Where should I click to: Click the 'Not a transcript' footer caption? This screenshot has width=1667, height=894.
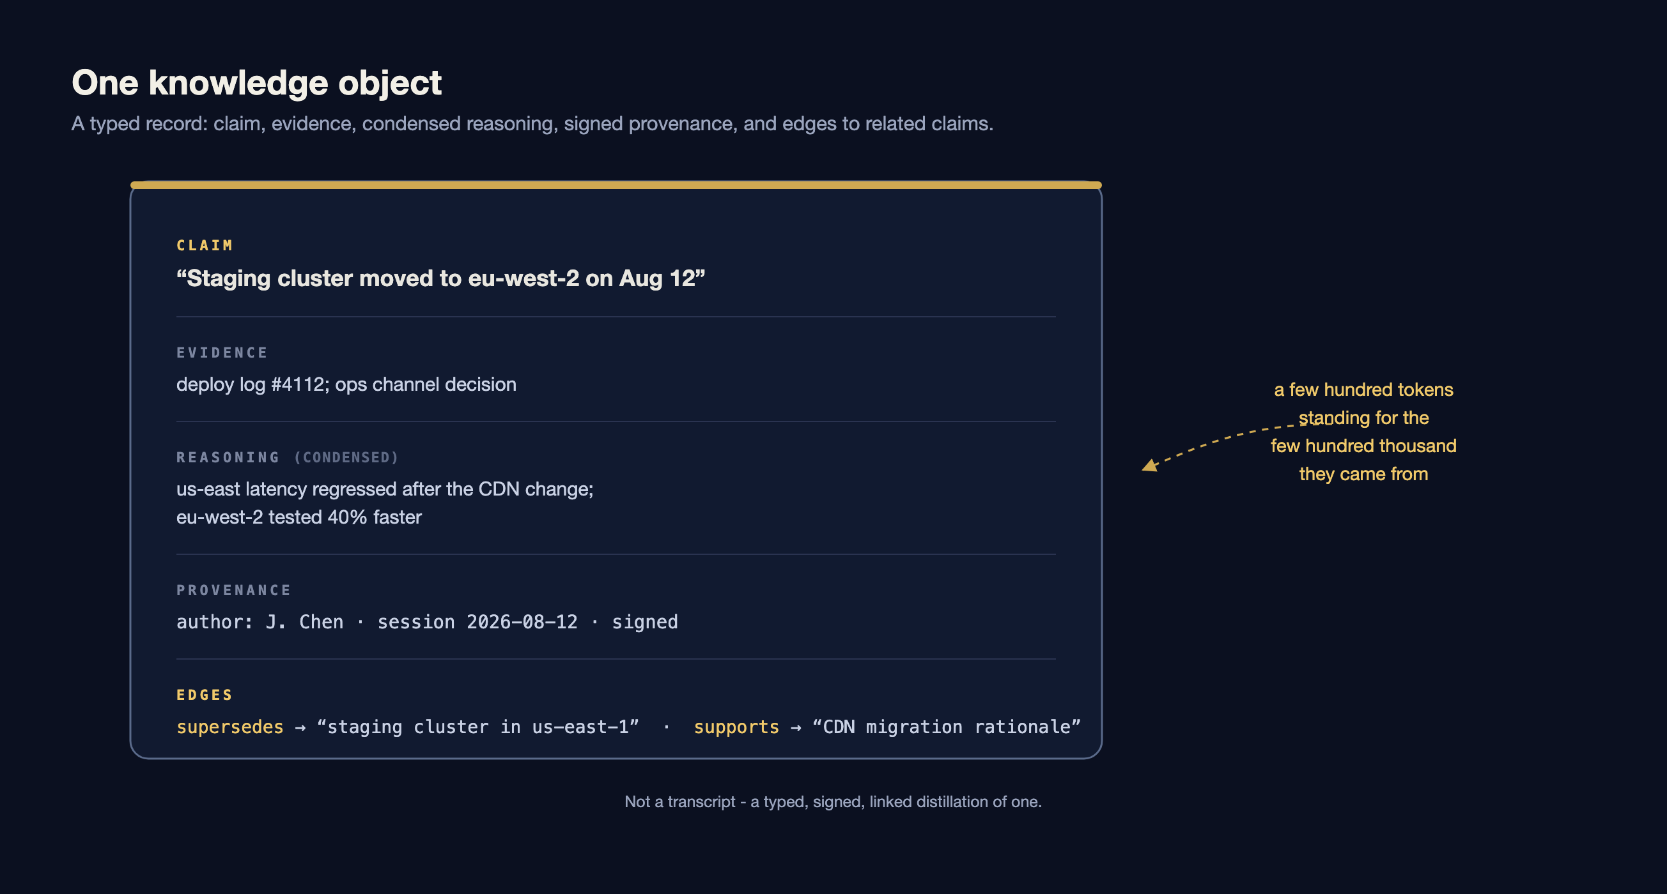point(833,801)
